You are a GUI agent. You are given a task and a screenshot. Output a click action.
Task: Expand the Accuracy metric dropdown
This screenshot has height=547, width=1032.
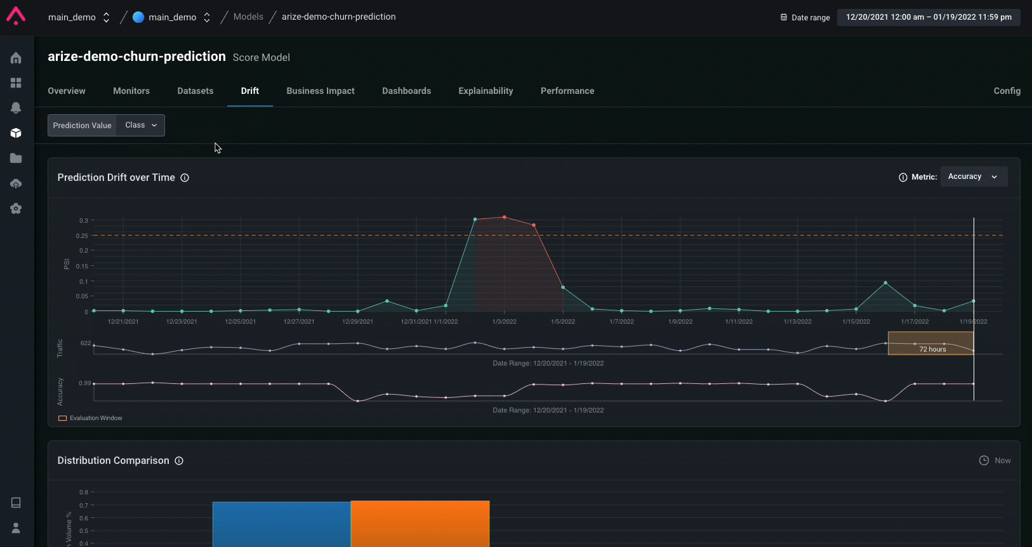coord(973,177)
